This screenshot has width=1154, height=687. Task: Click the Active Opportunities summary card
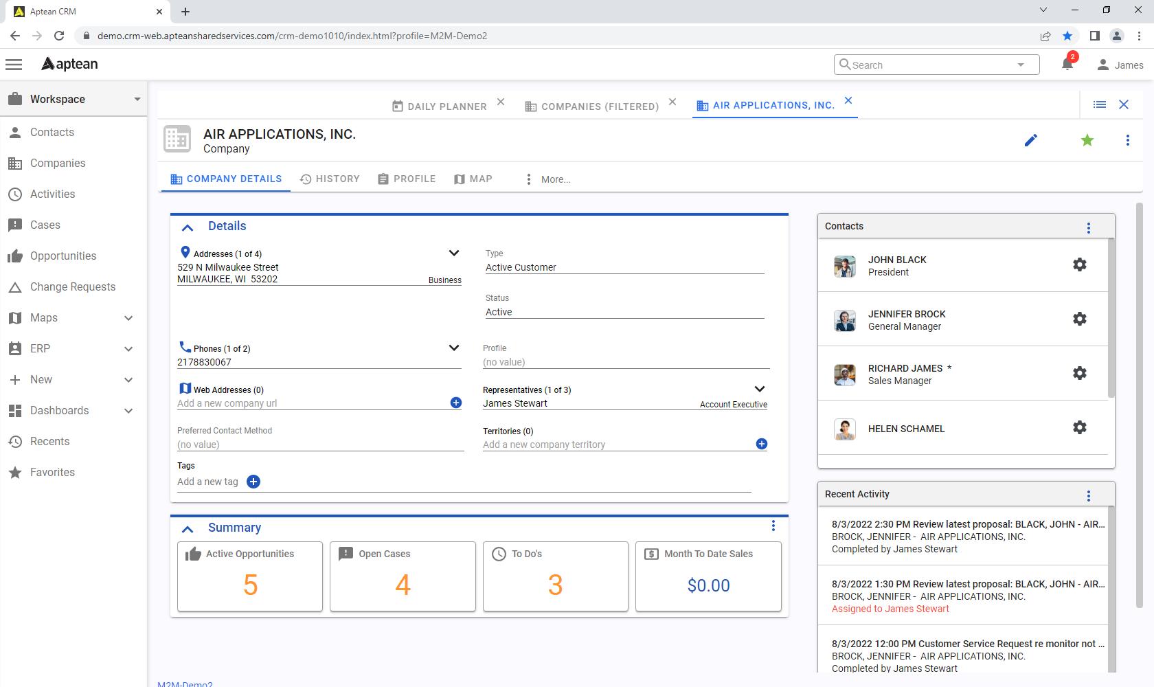point(250,576)
